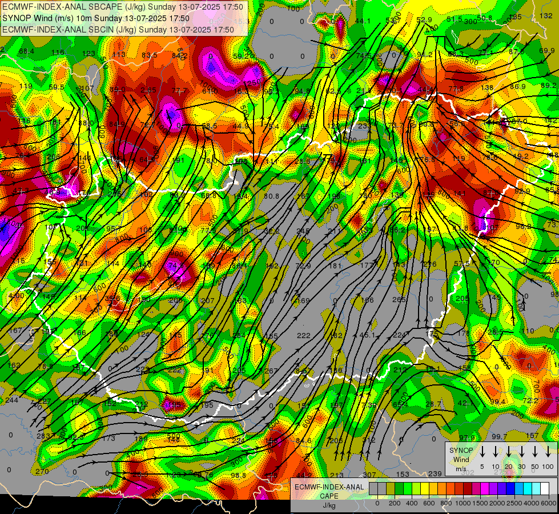Click the ECMWF-INDEX-ANAL CAPE legend label
The height and width of the screenshot is (514, 559).
[x=329, y=492]
